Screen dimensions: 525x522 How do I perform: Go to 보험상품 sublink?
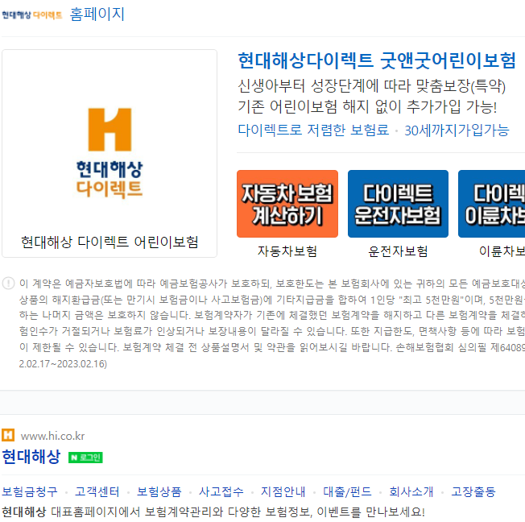(x=159, y=491)
